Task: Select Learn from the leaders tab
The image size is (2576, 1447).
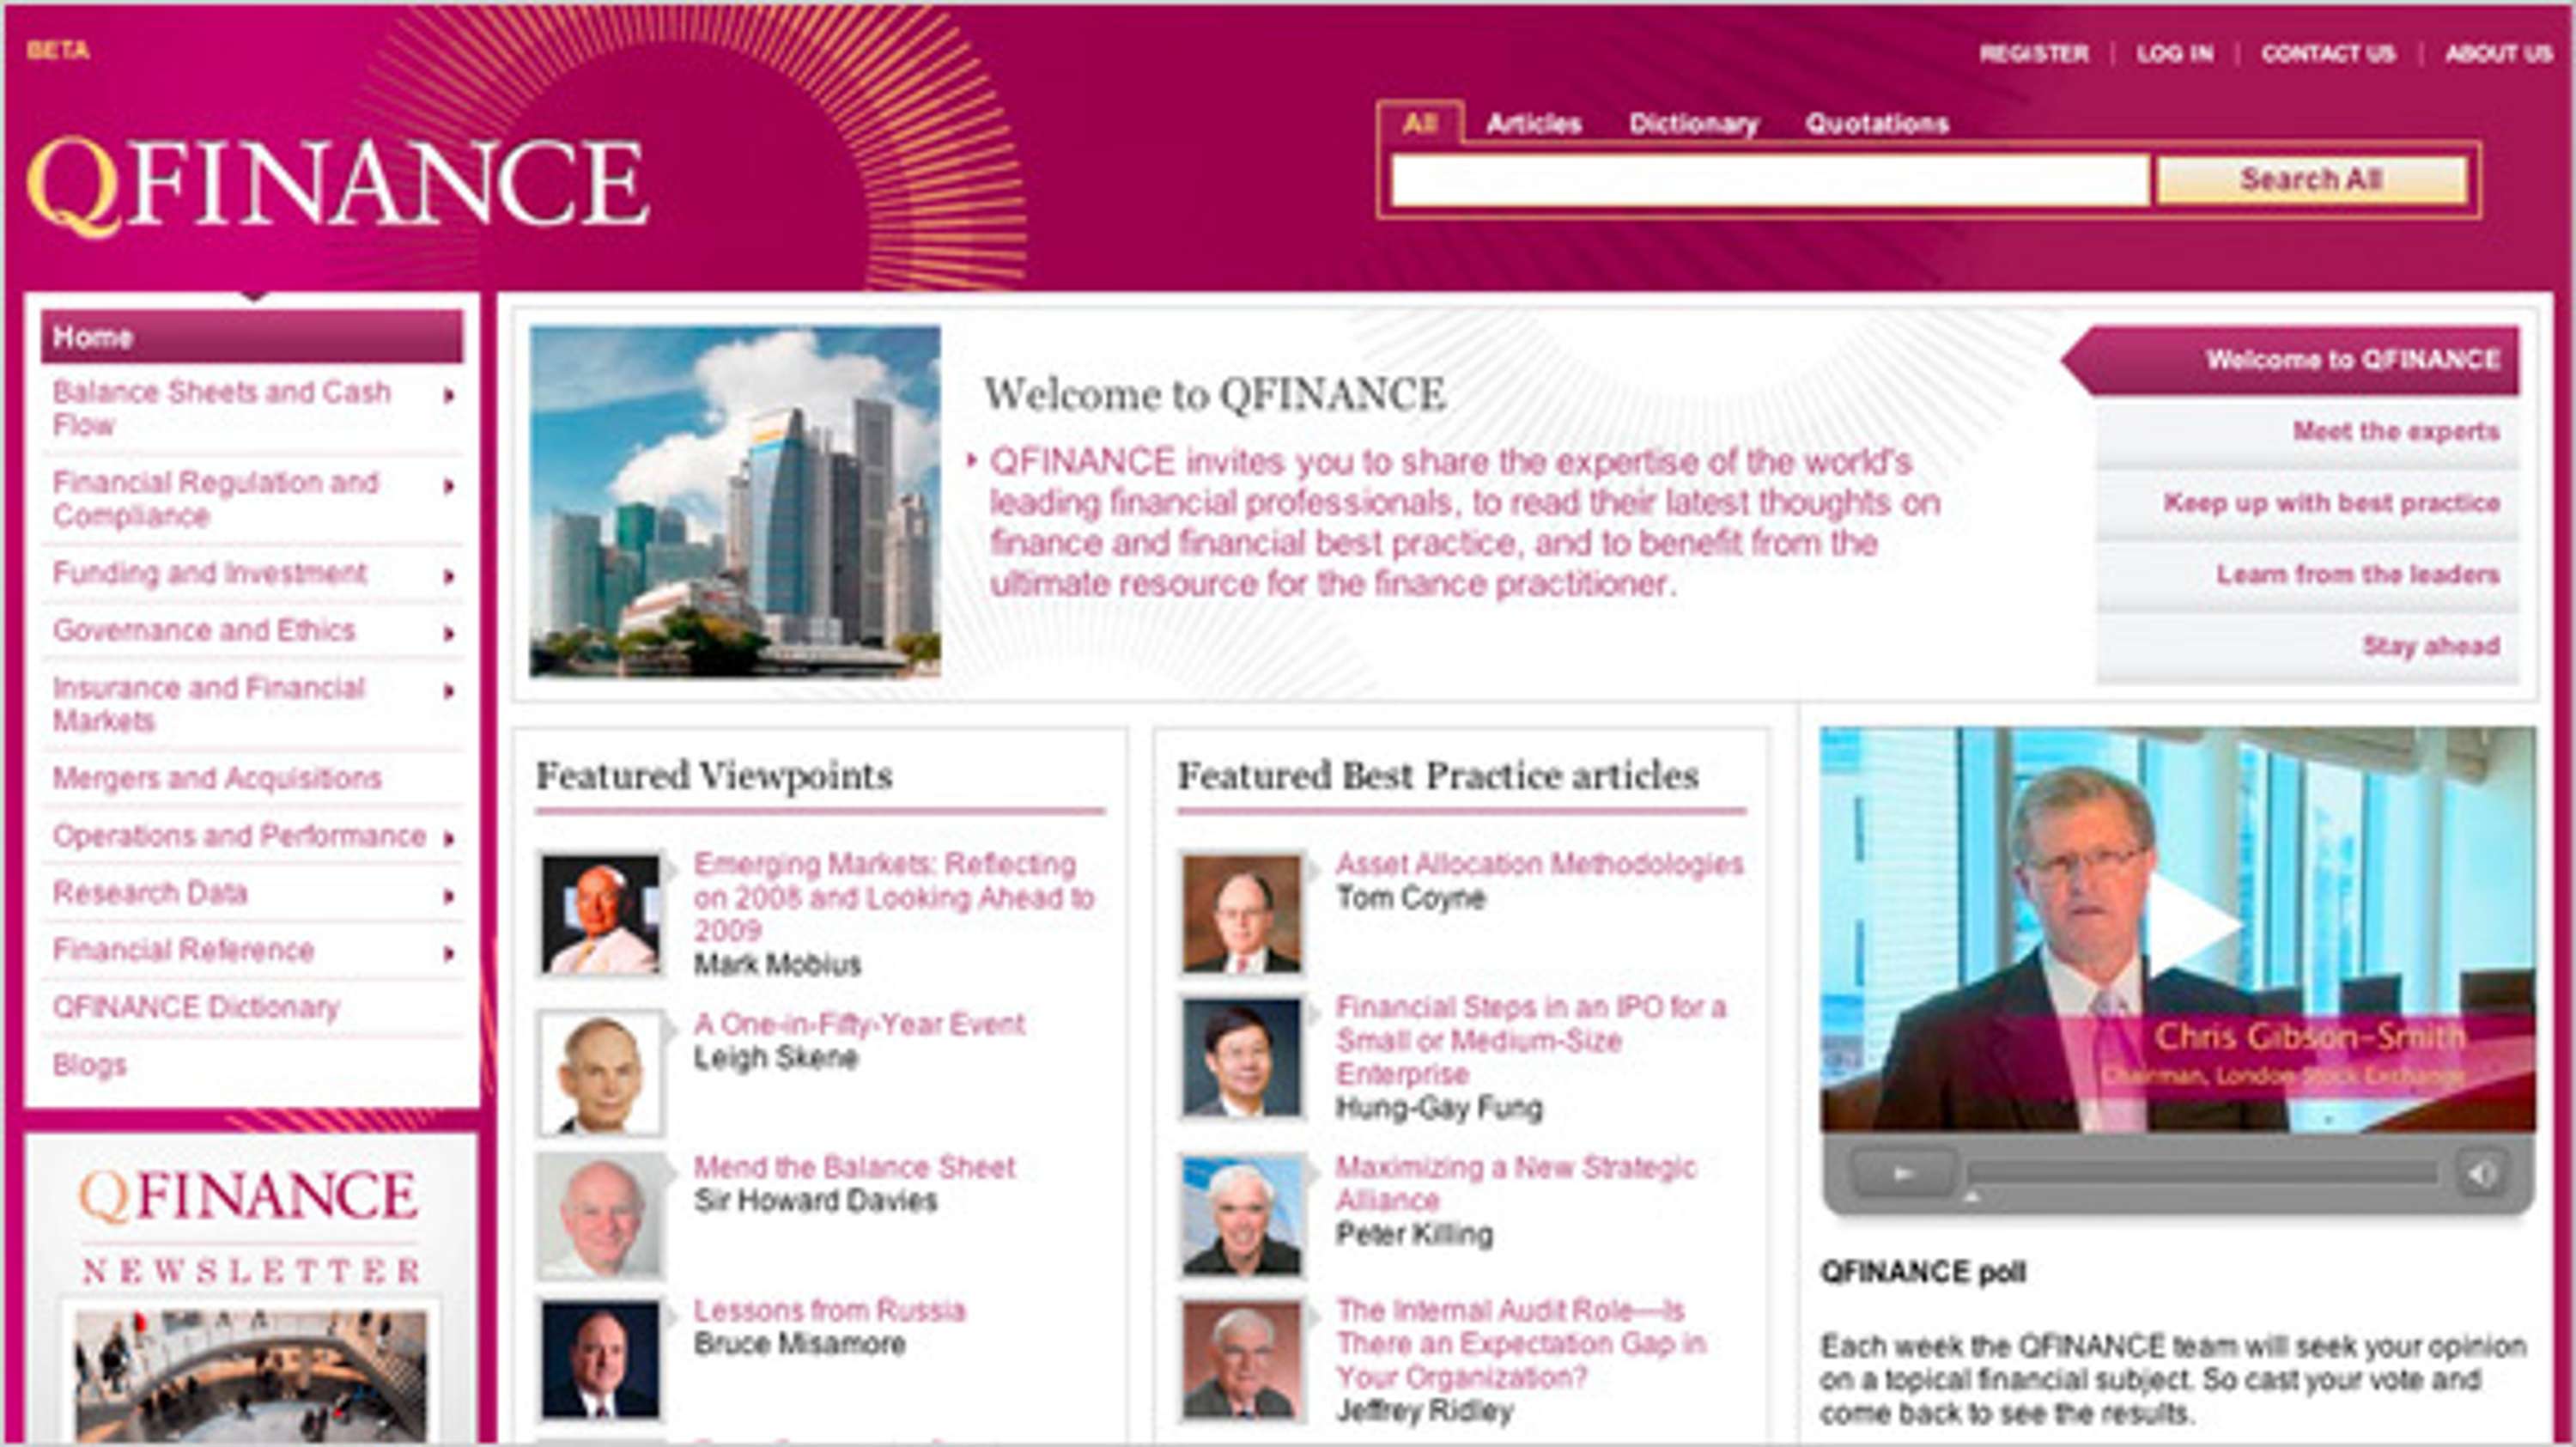Action: pyautogui.click(x=2308, y=575)
